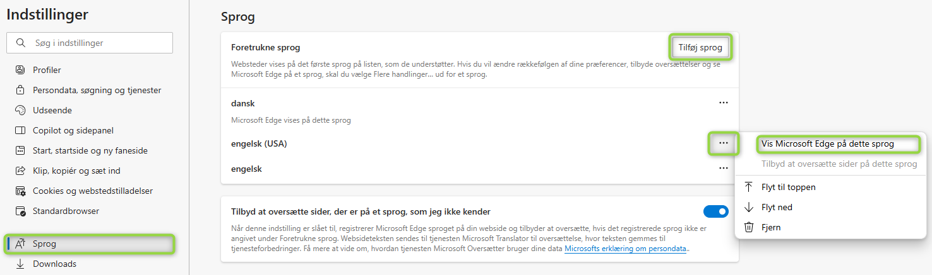Open Copilot og sidepanel icon

point(20,130)
